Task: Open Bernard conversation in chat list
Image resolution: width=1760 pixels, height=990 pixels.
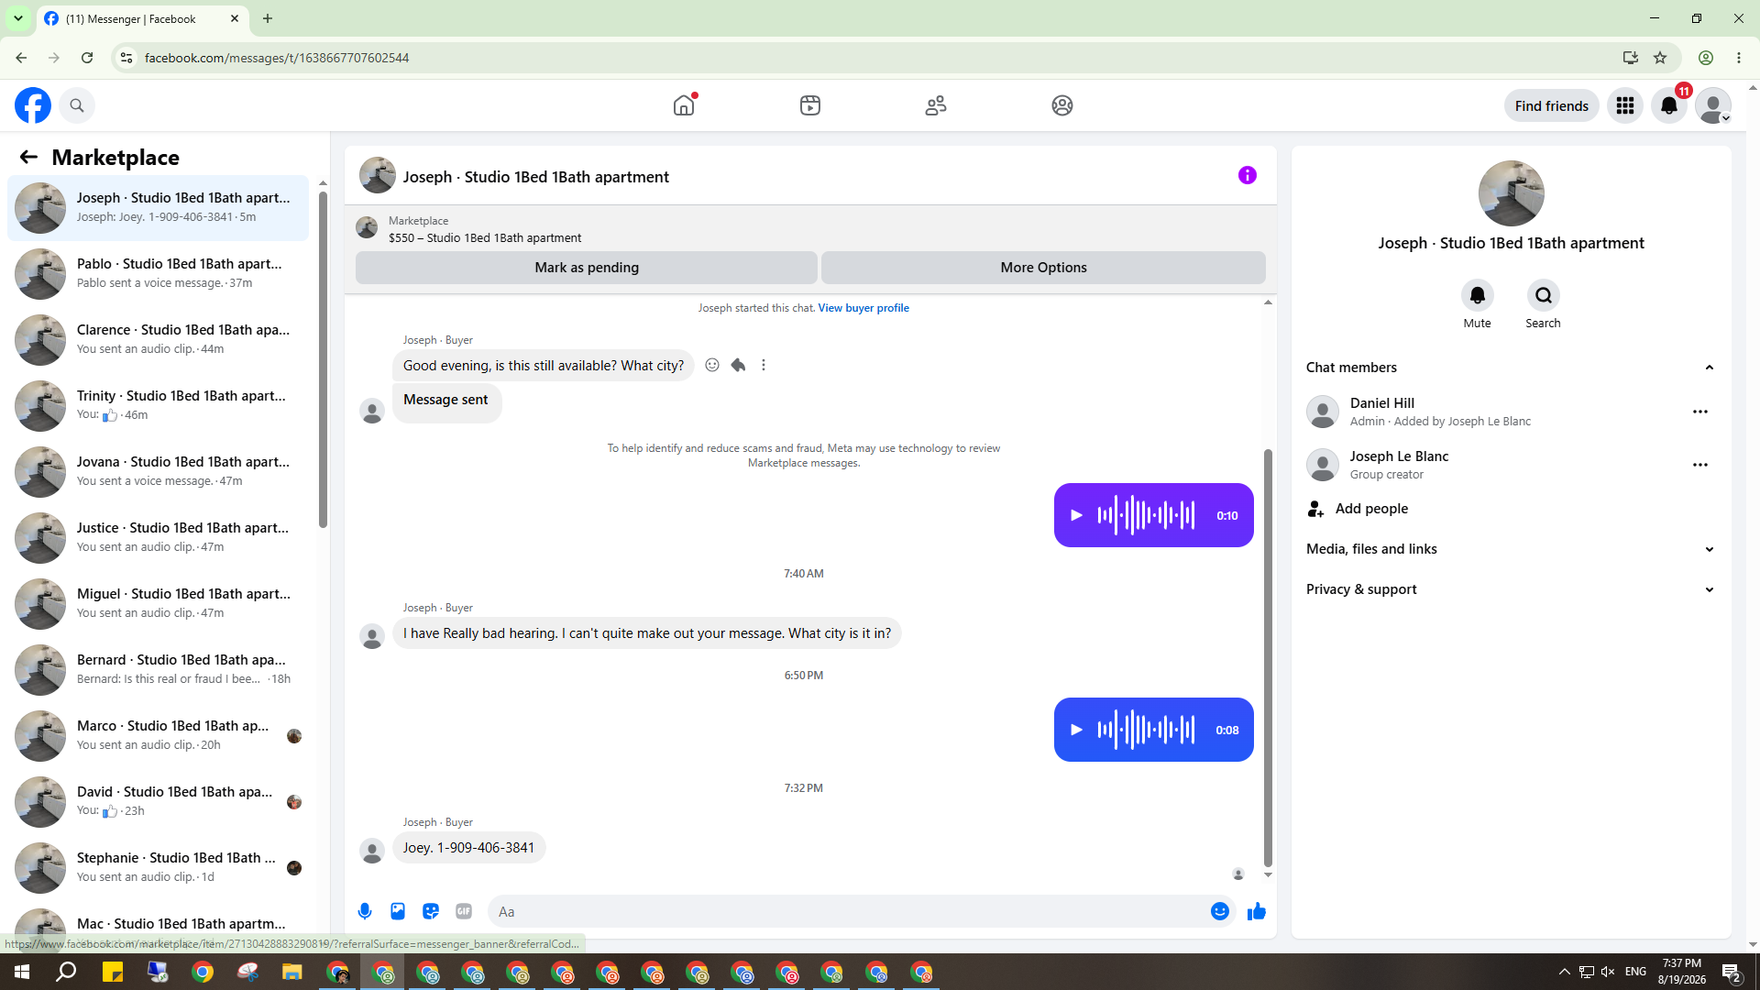Action: pyautogui.click(x=159, y=670)
